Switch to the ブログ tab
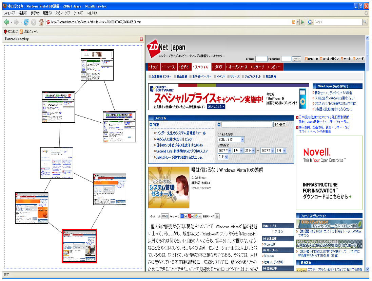This screenshot has width=372, height=281. (x=218, y=67)
